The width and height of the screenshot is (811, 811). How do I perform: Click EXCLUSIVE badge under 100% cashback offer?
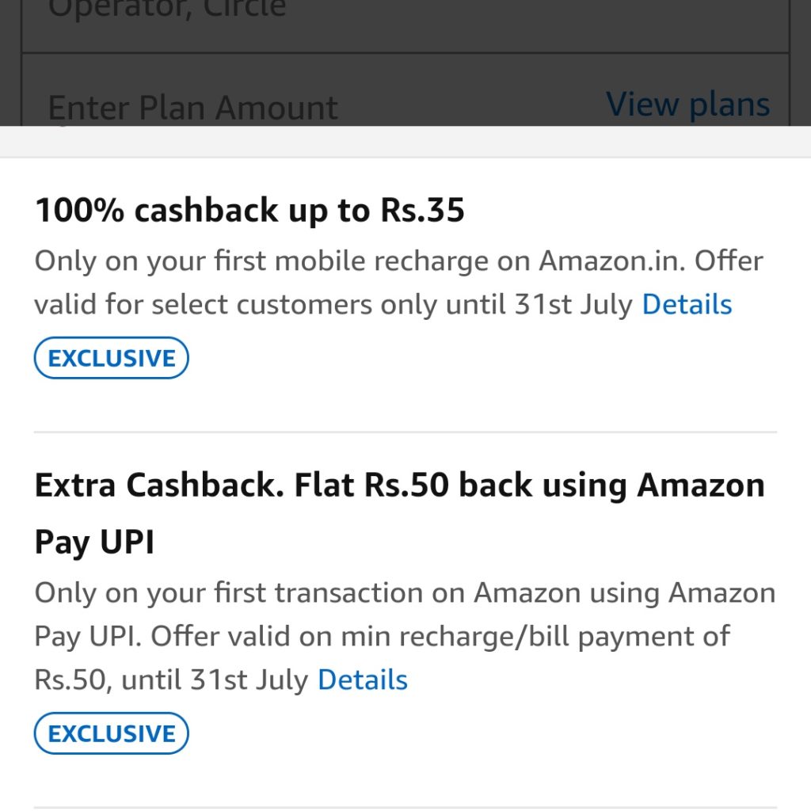pos(112,358)
